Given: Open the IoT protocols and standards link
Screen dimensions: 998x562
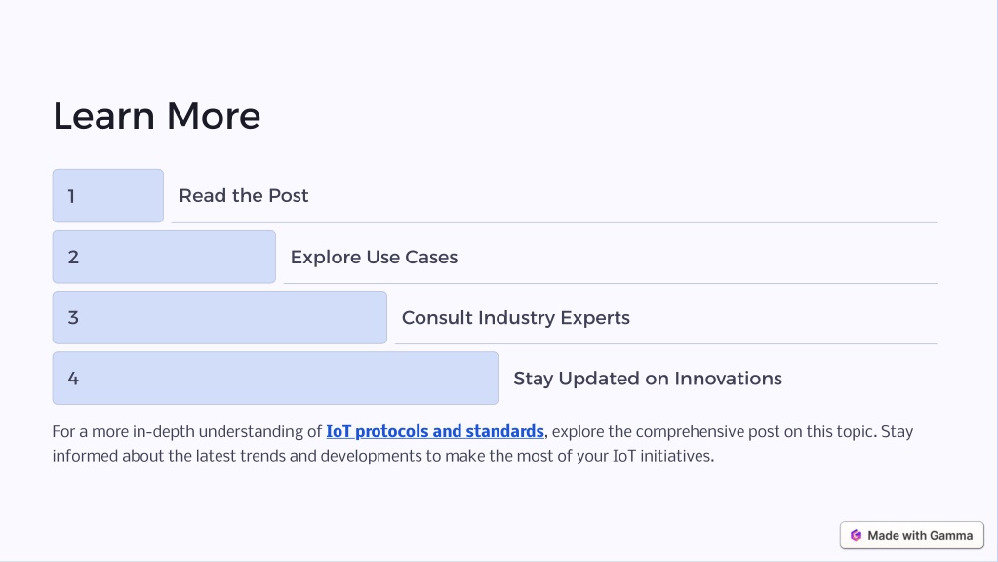Looking at the screenshot, I should pos(435,431).
